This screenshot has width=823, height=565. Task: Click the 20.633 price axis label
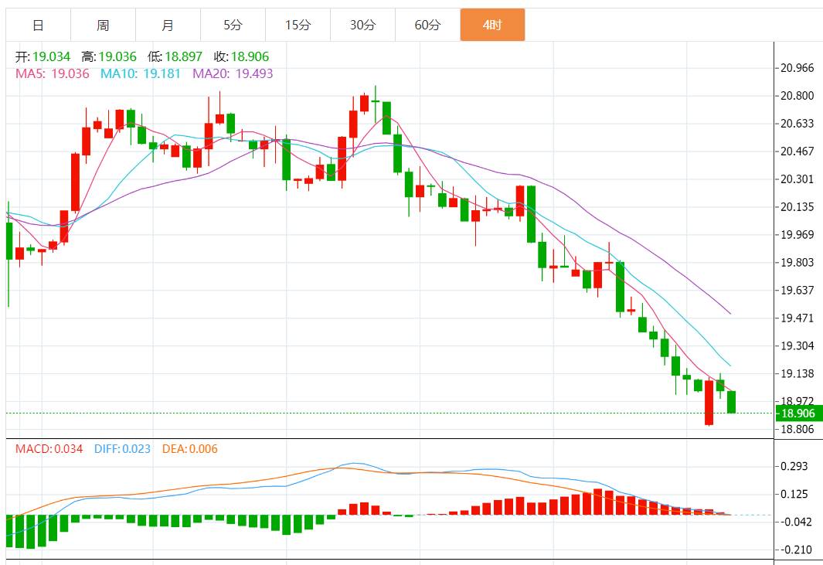tap(797, 124)
